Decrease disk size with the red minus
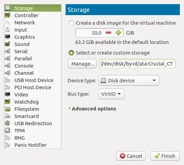 pos(108,33)
